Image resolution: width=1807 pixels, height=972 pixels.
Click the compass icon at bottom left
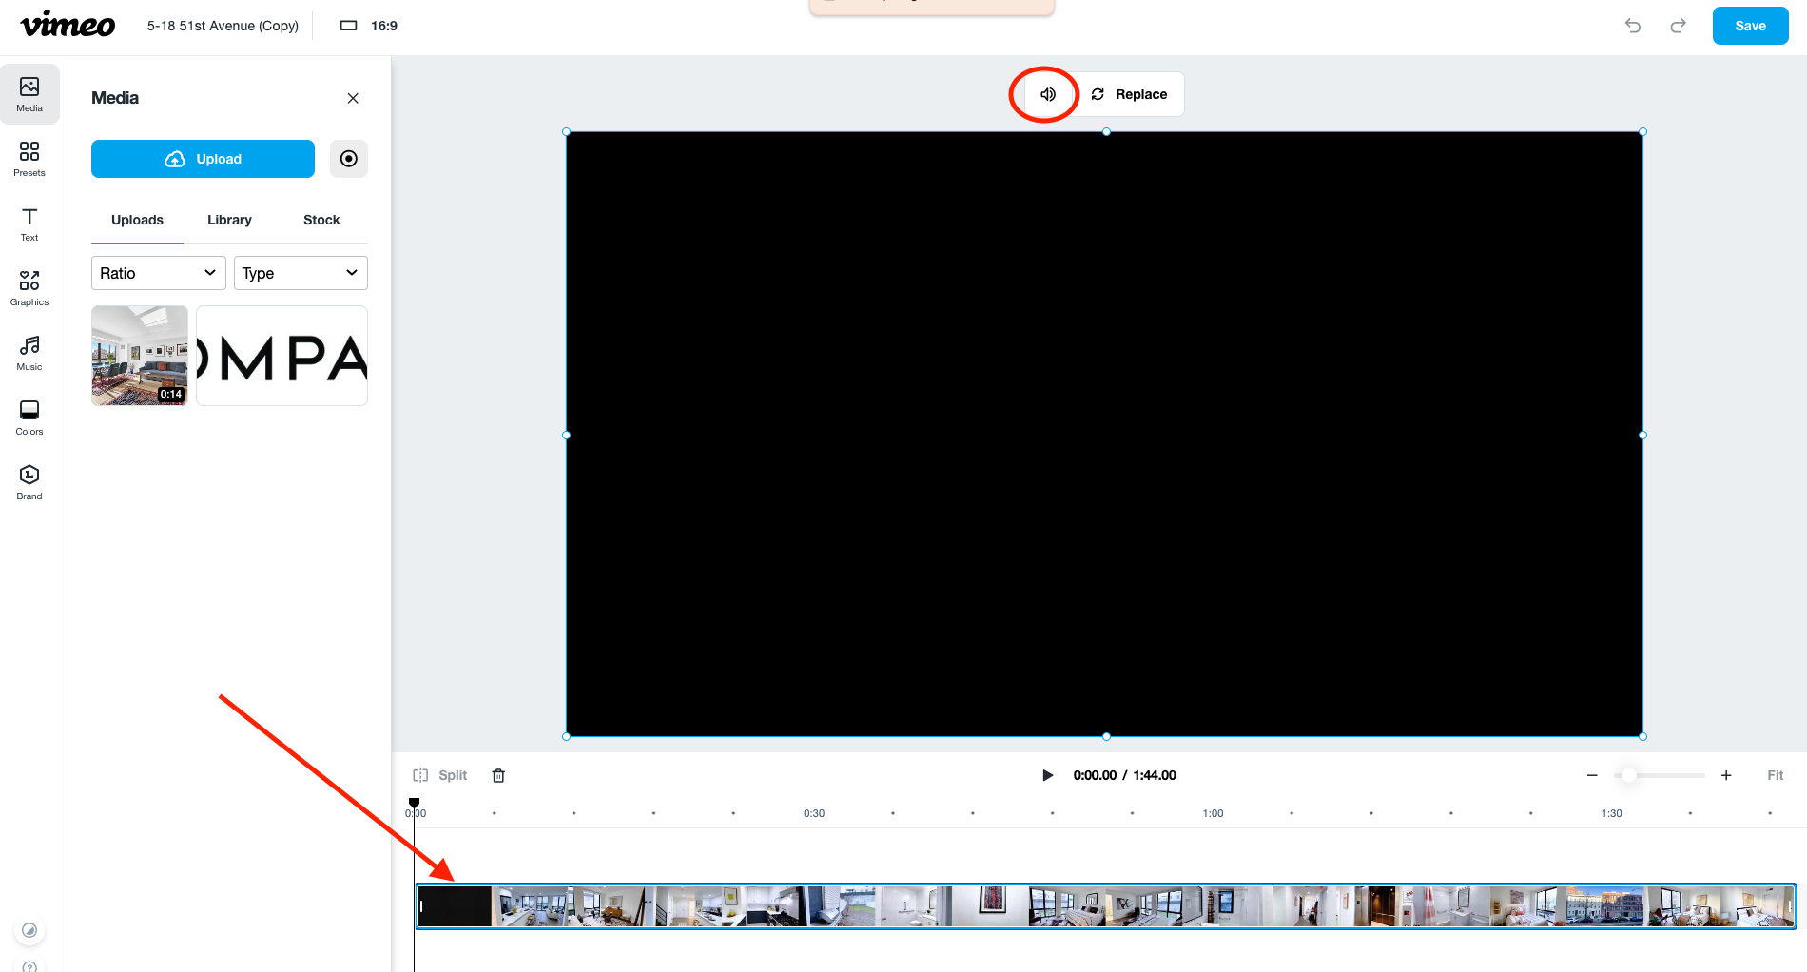(29, 930)
